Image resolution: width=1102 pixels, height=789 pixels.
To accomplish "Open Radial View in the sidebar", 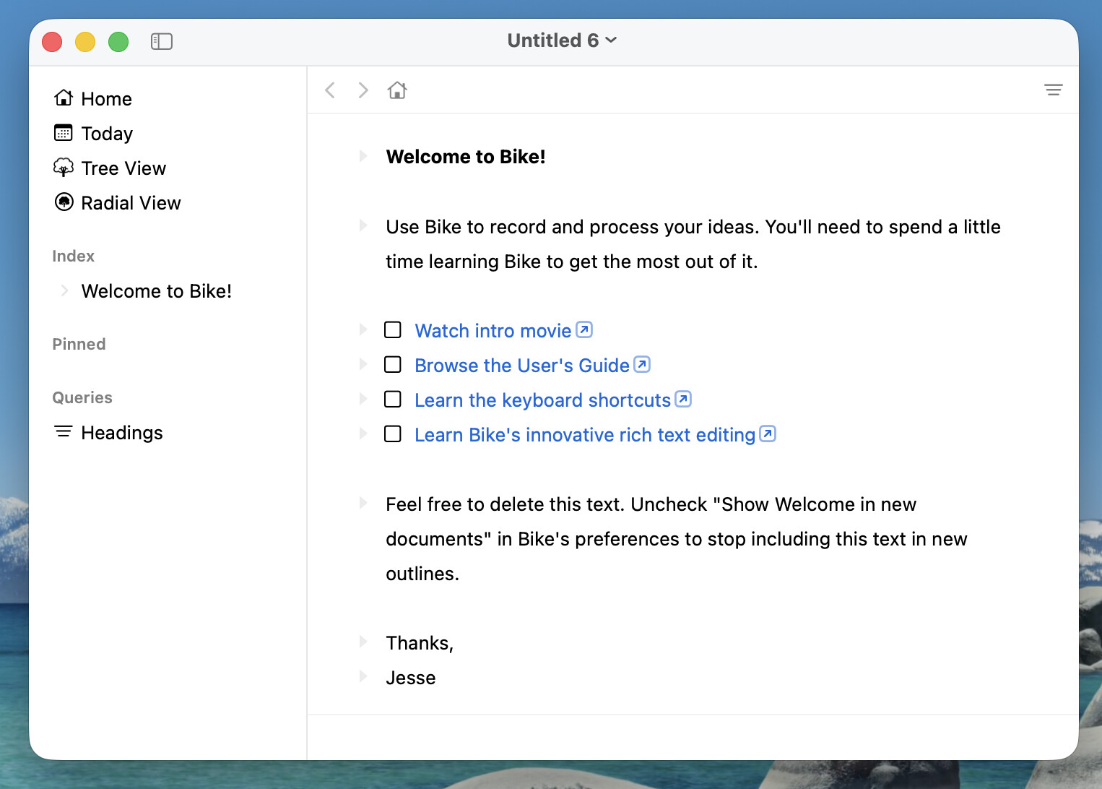I will pos(130,203).
